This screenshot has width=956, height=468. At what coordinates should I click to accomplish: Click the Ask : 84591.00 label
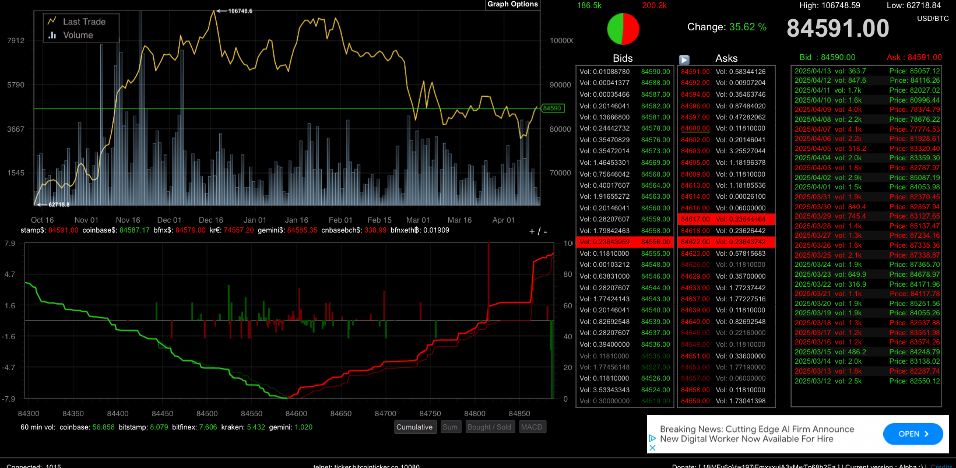tap(914, 57)
